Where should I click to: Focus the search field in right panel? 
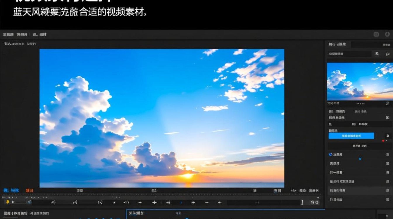[x=349, y=54]
